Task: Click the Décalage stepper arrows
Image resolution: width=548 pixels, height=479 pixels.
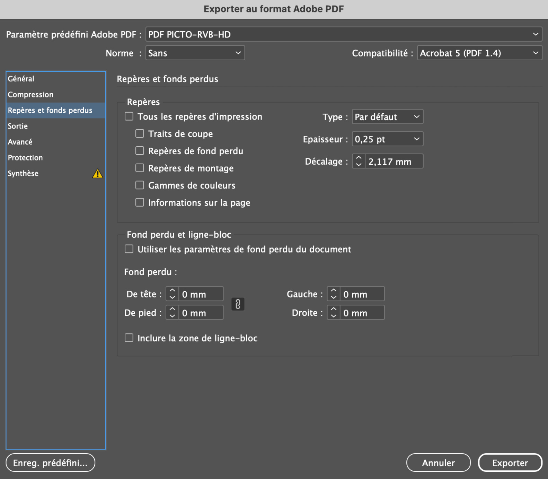Action: 359,161
